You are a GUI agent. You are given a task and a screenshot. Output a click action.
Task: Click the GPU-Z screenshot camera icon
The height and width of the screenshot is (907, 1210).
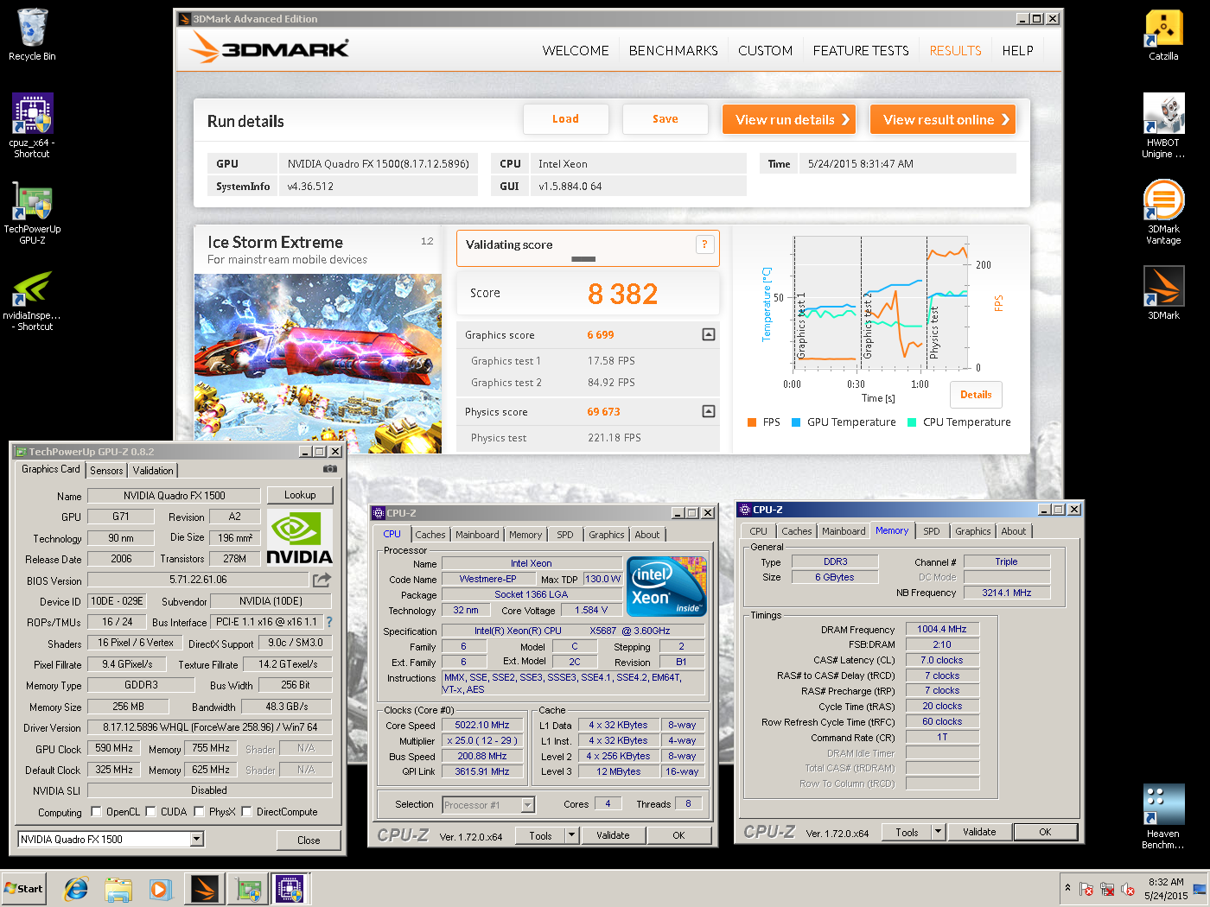pos(330,469)
